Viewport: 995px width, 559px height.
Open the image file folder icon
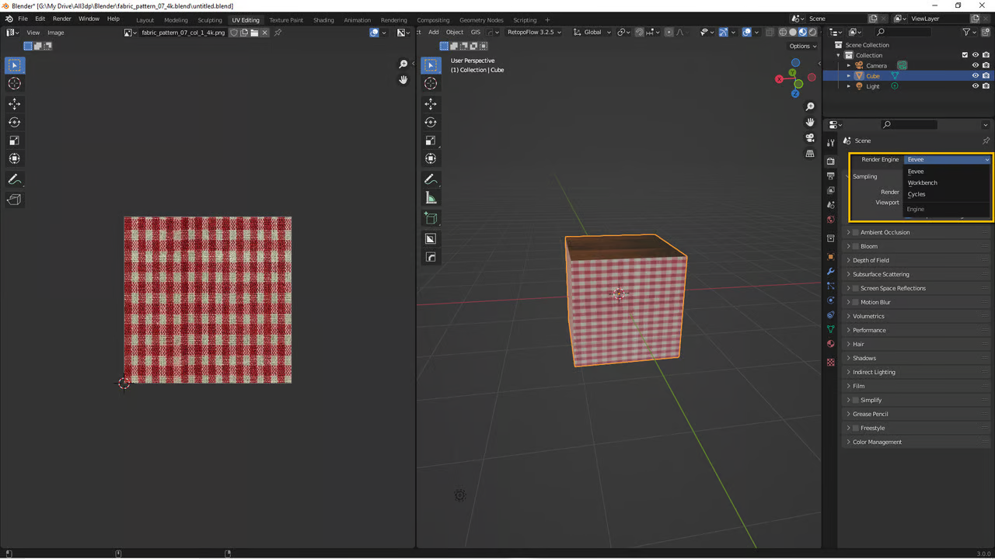click(254, 33)
